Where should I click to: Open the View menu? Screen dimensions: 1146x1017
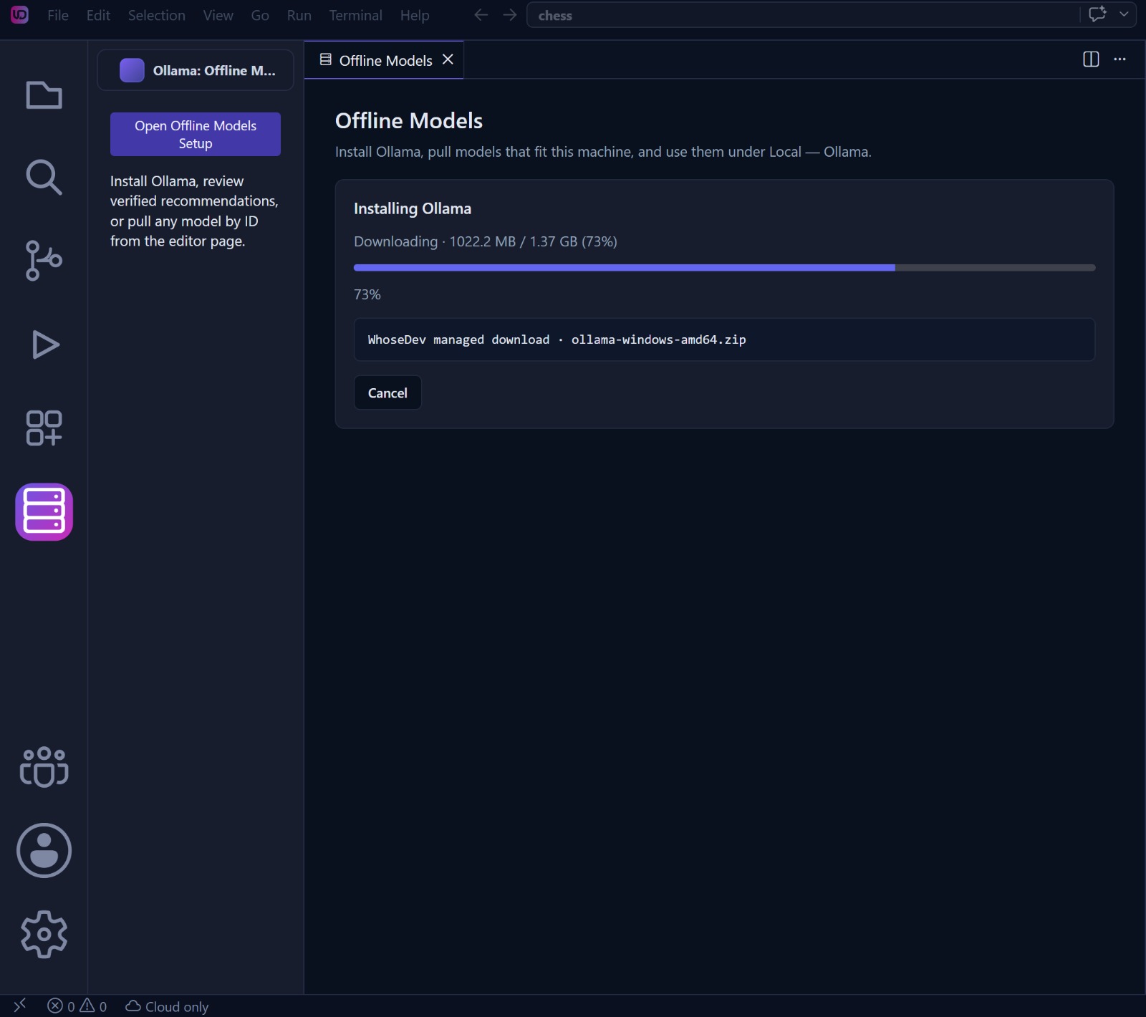(218, 15)
